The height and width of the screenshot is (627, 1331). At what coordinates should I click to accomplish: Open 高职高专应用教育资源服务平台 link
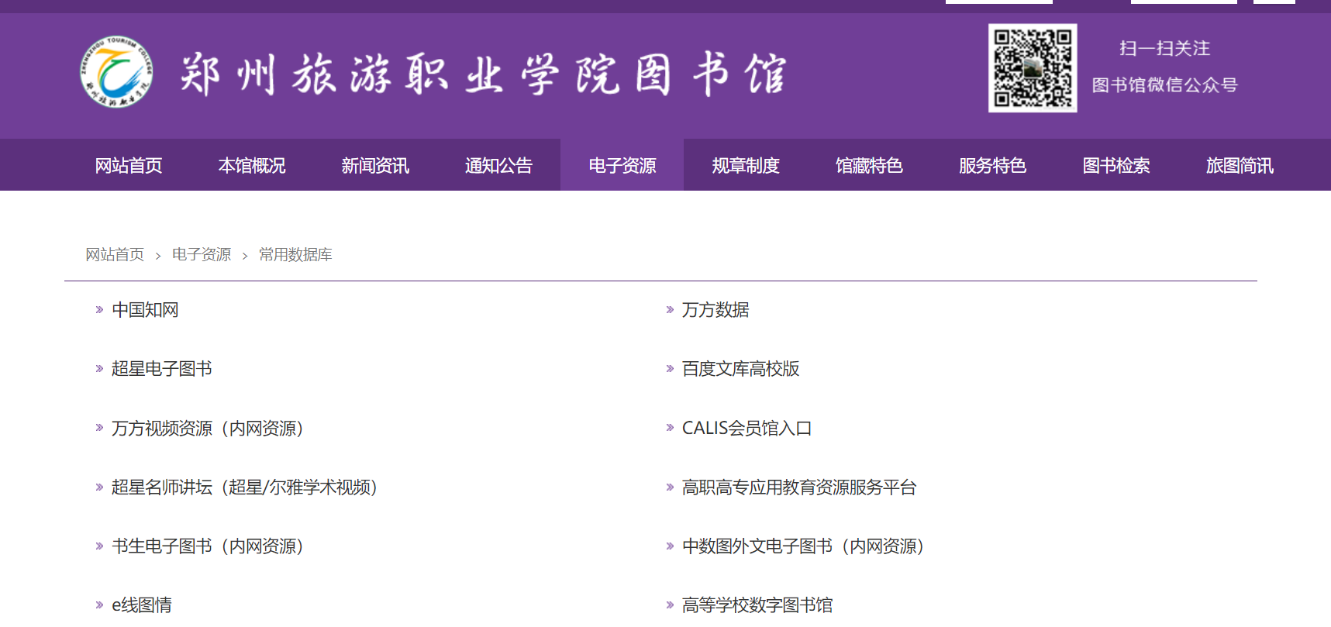pos(798,487)
